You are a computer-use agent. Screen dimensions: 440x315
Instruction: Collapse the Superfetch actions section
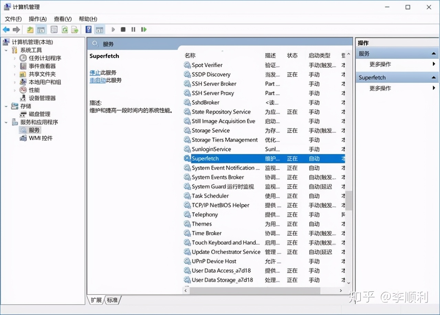point(434,78)
